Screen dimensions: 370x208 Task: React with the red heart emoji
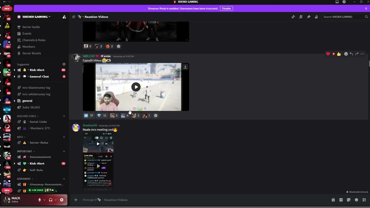click(x=328, y=54)
